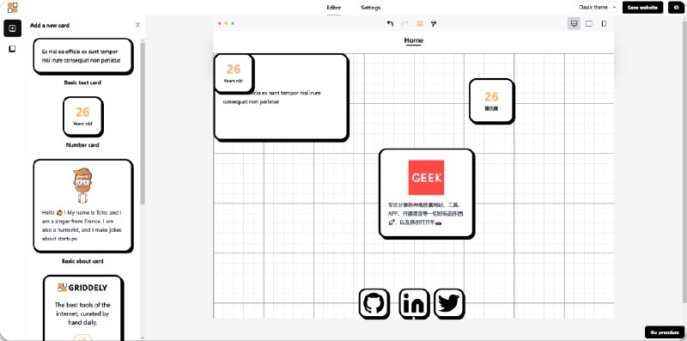Viewport: 687px width, 341px height.
Task: Click the Go premium button
Action: tap(665, 332)
